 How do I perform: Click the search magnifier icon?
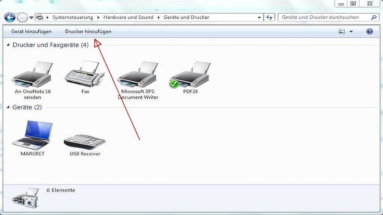(374, 17)
